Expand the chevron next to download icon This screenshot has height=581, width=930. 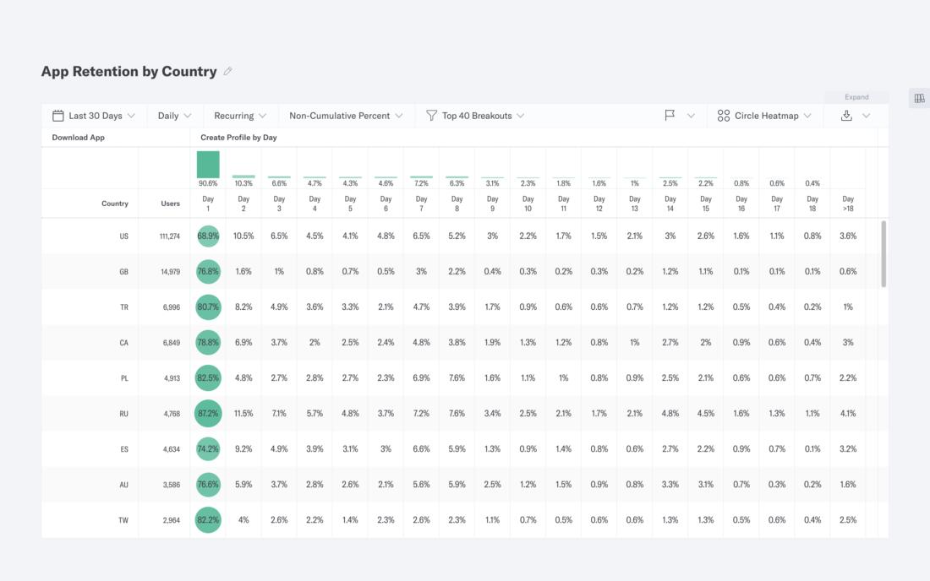coord(866,116)
